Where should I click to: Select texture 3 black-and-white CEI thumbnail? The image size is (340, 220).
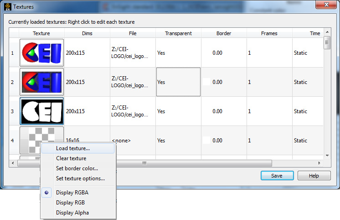[x=41, y=111]
